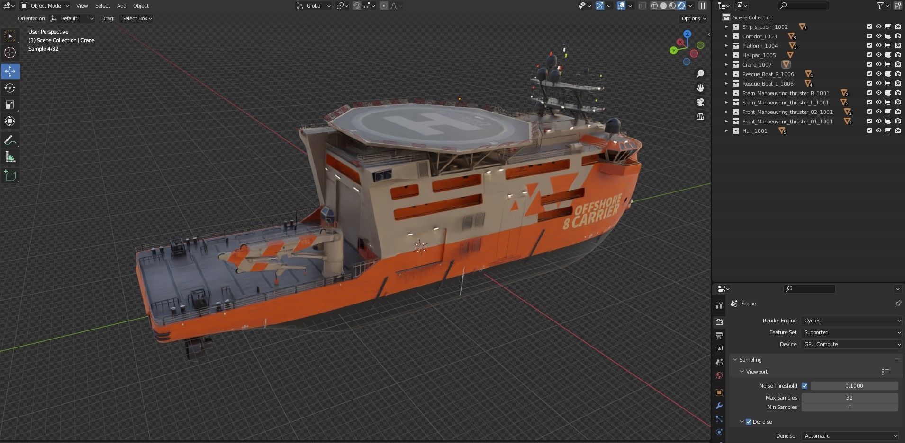Pick the Annotate tool
Image resolution: width=905 pixels, height=443 pixels.
point(10,140)
